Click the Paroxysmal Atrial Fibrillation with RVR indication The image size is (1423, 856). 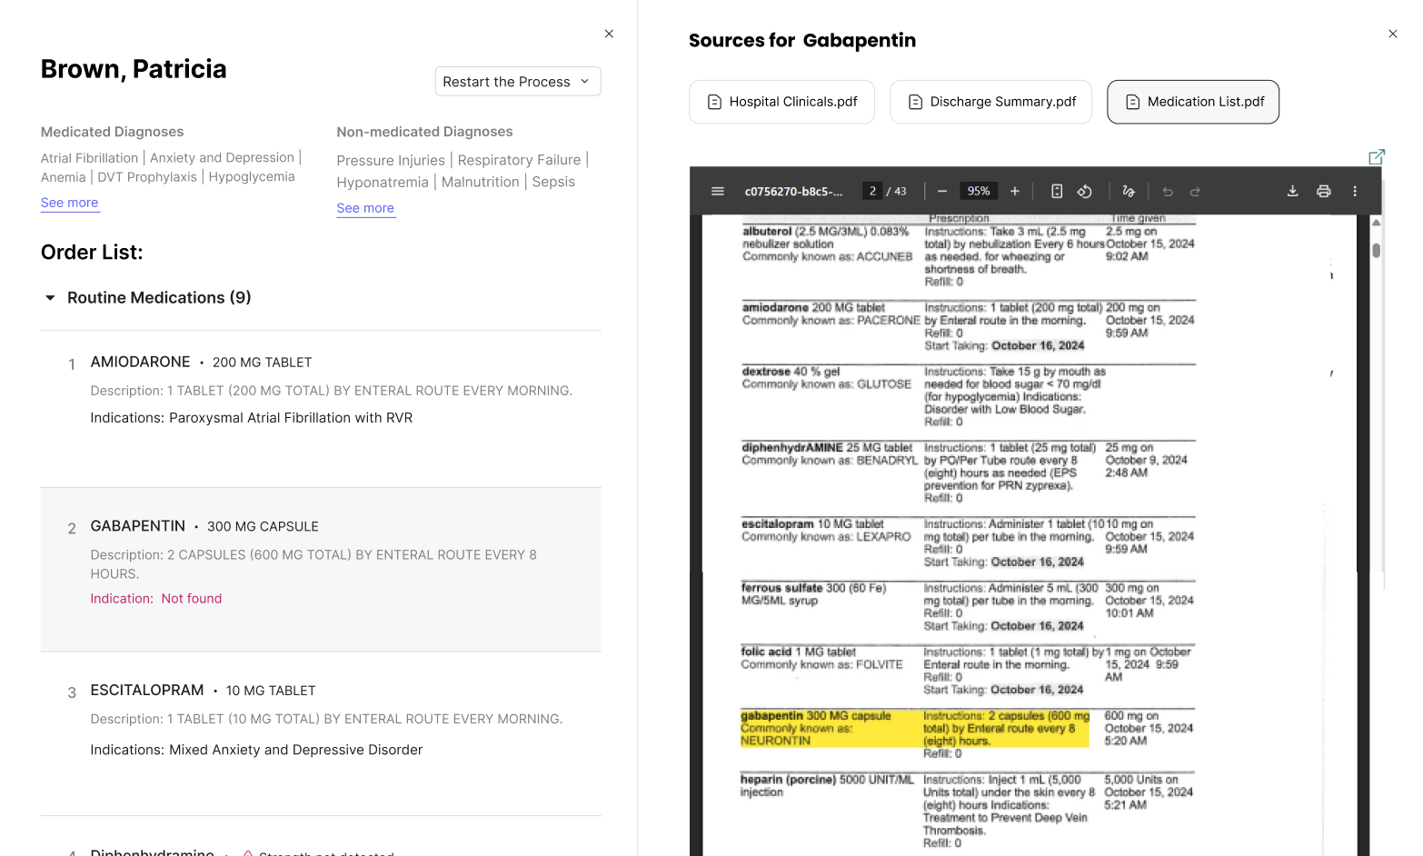click(x=291, y=418)
